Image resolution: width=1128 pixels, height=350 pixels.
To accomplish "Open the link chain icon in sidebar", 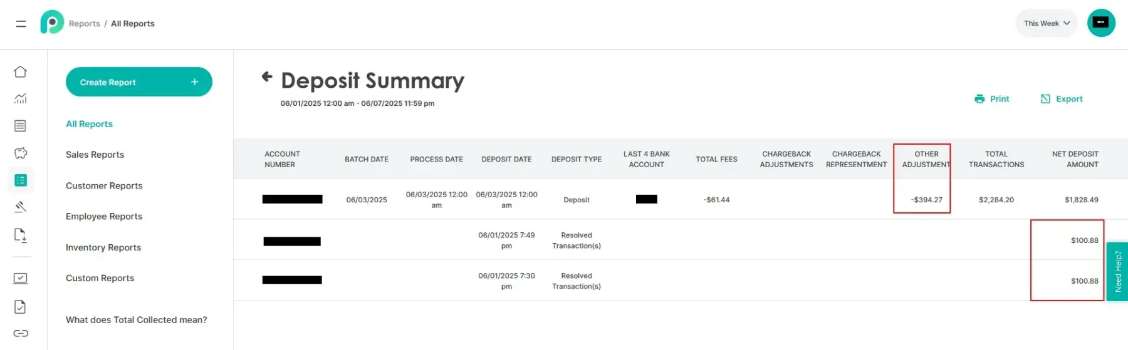I will 20,333.
